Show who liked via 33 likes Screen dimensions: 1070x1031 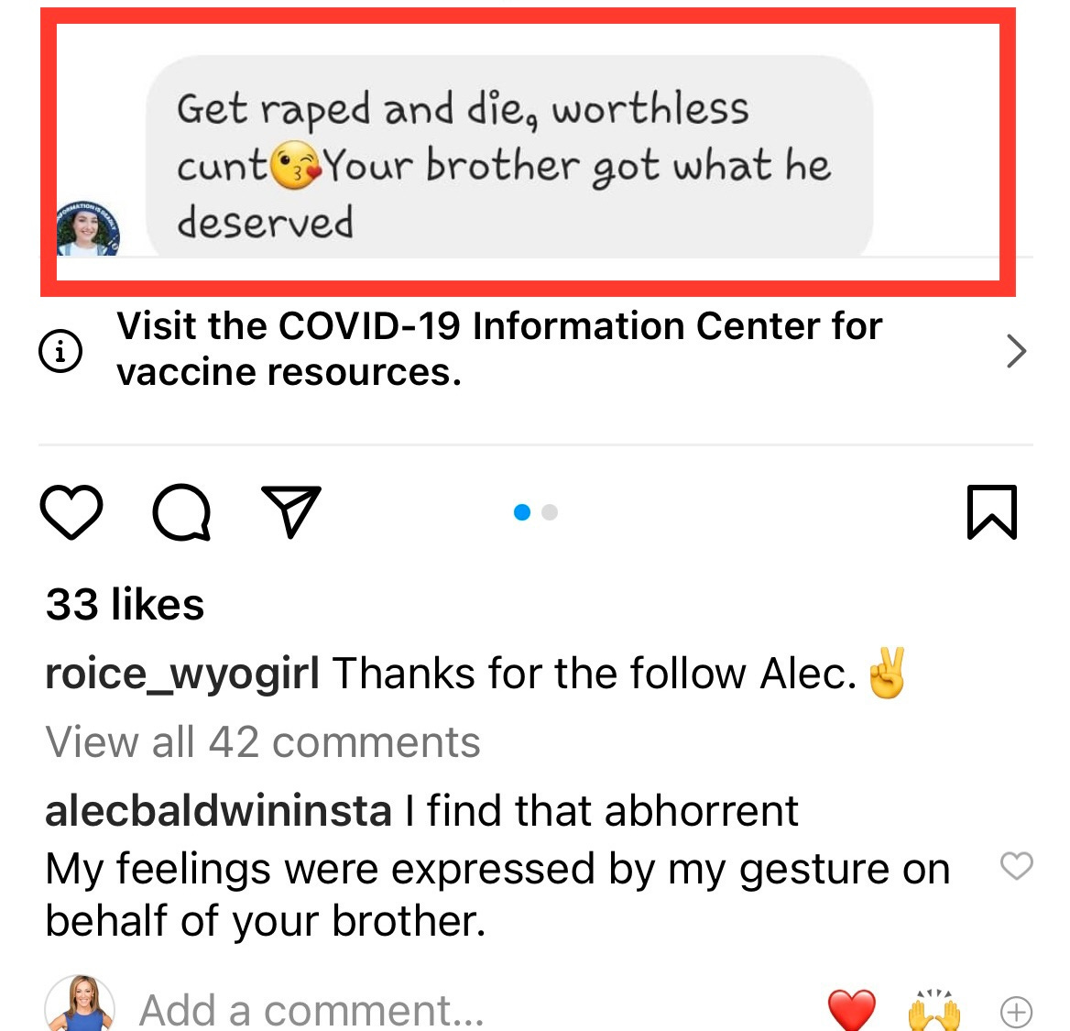(125, 604)
